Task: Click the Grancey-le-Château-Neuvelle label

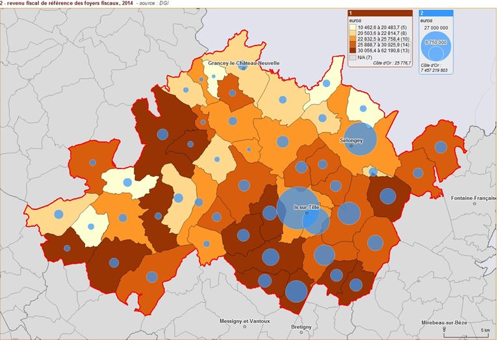Action: (x=244, y=63)
